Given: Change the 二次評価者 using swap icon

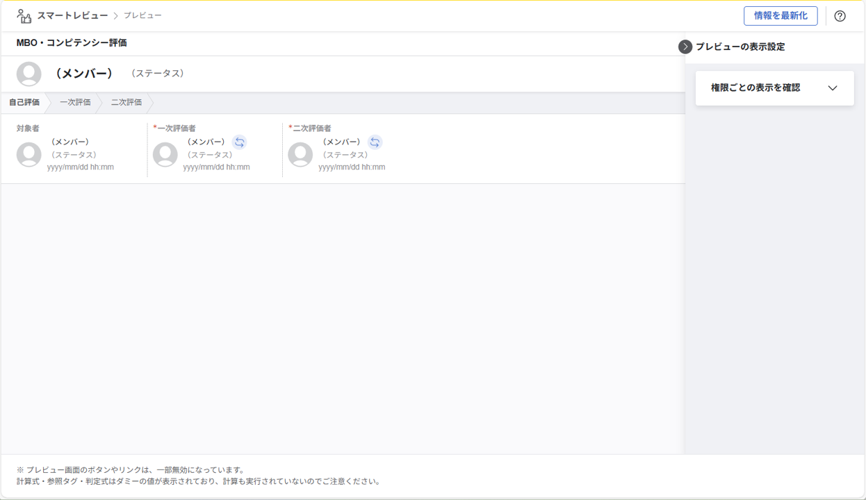Looking at the screenshot, I should pos(375,142).
